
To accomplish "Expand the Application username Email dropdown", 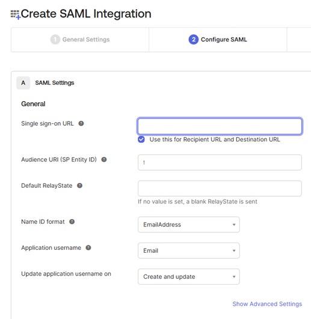I will 189,250.
